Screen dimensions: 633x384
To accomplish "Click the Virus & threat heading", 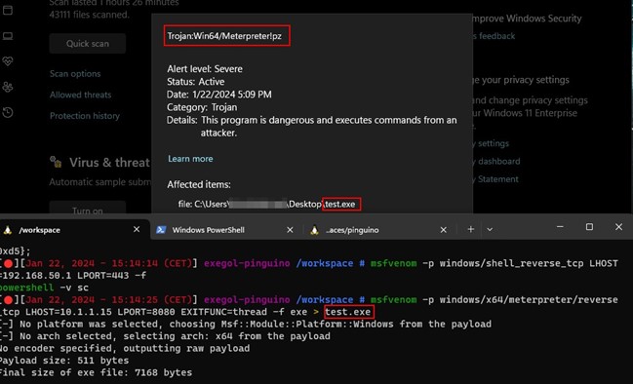I will [x=109, y=162].
